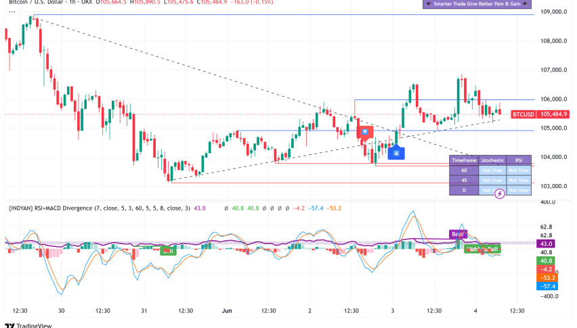577x328 pixels.
Task: Click the 30 date label on the time axis
Action: click(61, 310)
